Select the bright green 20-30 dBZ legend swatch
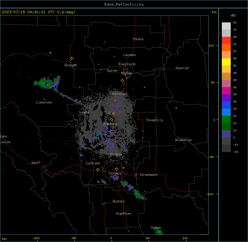 click(x=226, y=120)
